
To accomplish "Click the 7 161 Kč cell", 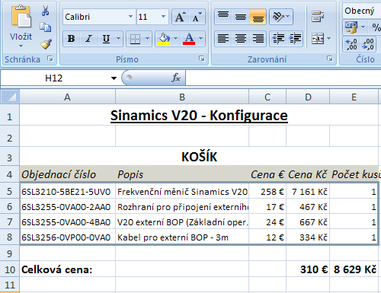I will [x=308, y=192].
